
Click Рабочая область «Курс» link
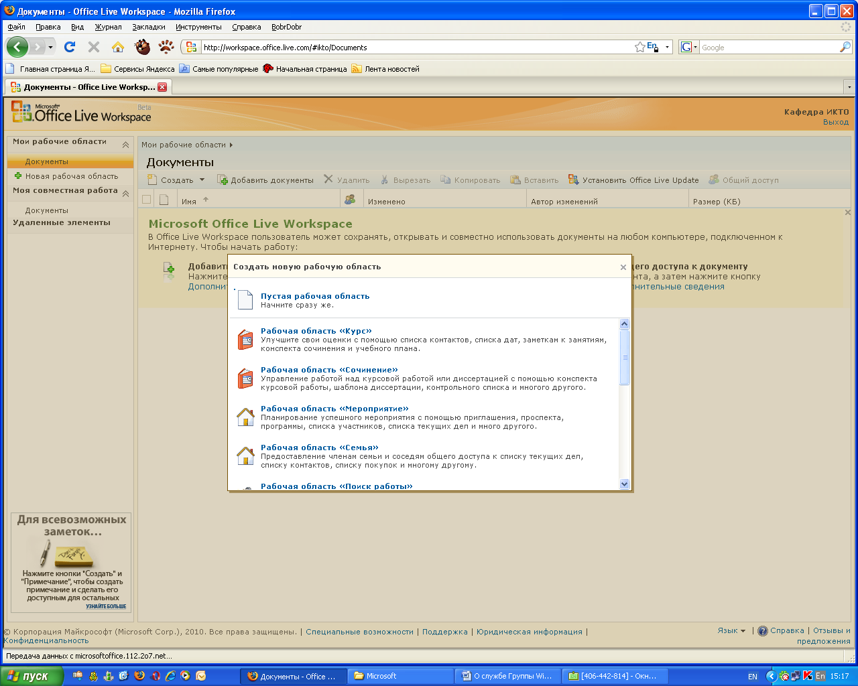tap(316, 330)
